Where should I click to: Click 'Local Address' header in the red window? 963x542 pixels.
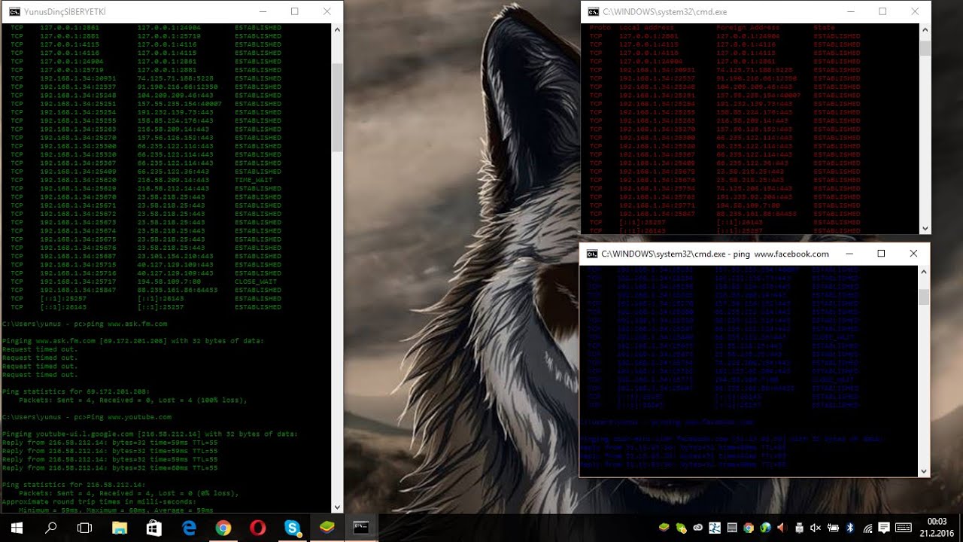coord(646,28)
